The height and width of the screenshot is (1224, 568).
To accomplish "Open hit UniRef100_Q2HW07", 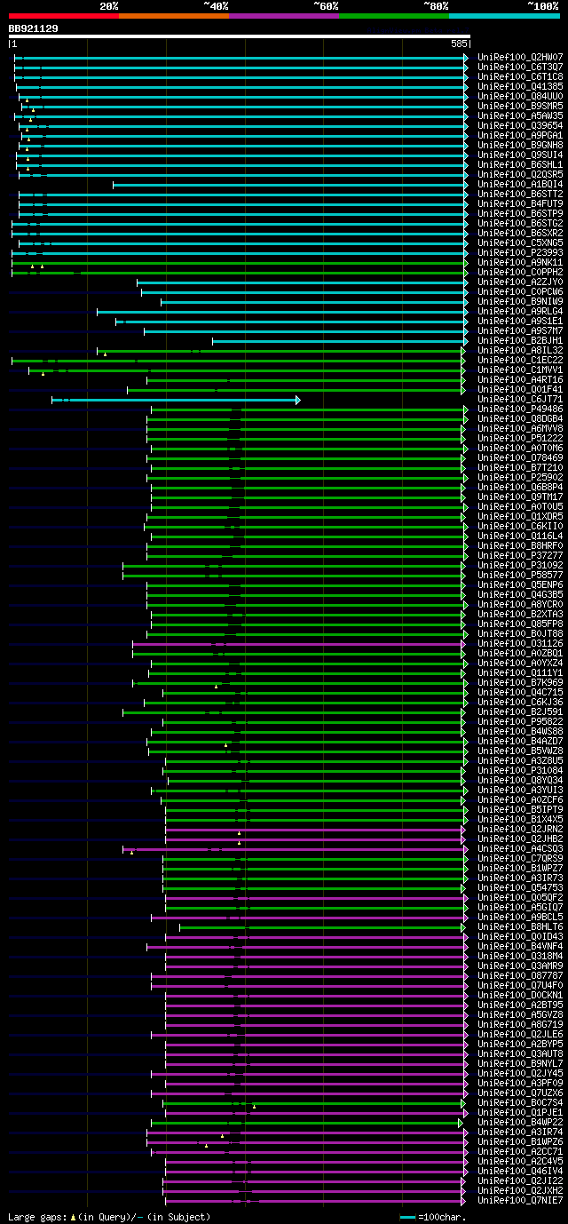I will (x=520, y=57).
